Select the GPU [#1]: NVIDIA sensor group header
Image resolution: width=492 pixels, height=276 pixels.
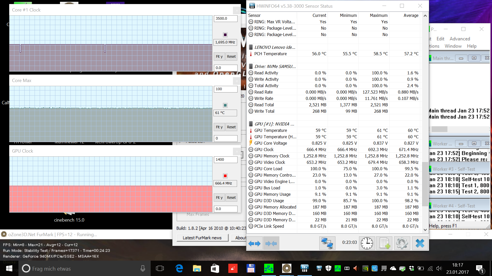tap(274, 124)
